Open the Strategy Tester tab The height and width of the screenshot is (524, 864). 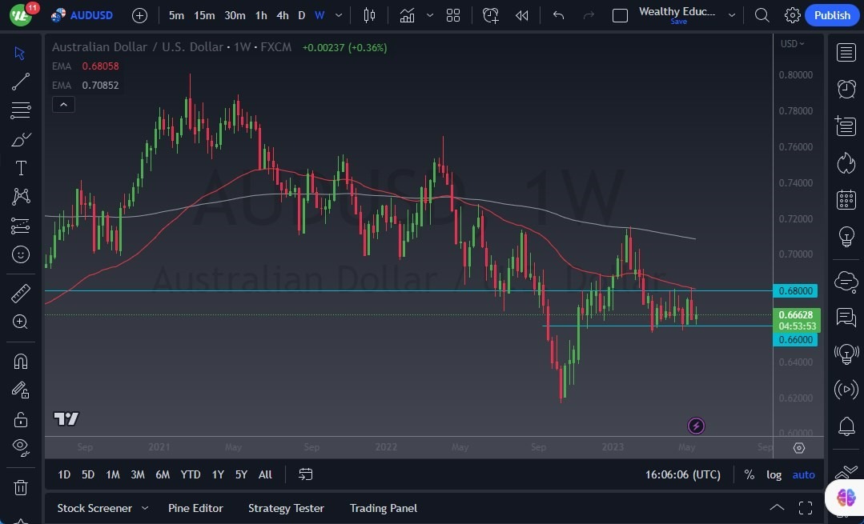(x=286, y=508)
